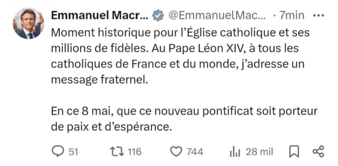Click the Emmanuel Macr... display name
This screenshot has height=166, width=338.
tap(100, 15)
